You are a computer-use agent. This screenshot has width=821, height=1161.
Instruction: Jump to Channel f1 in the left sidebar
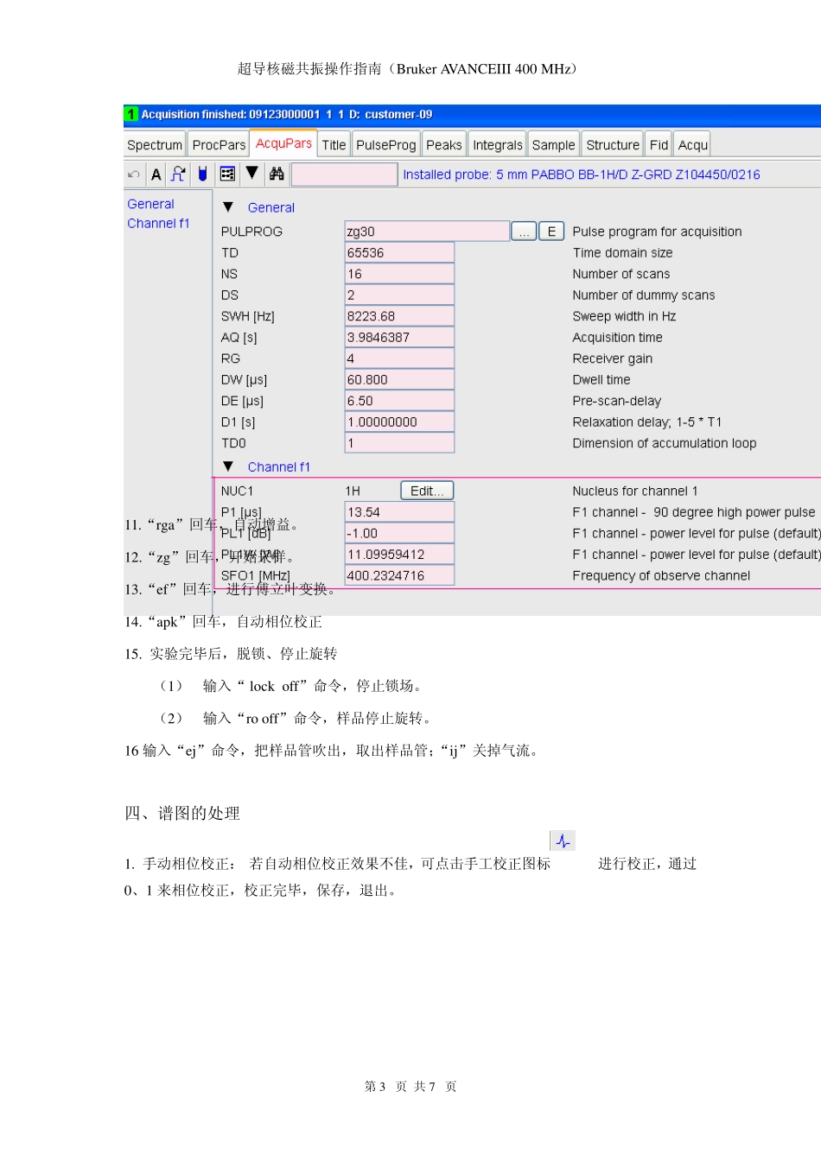tap(158, 223)
